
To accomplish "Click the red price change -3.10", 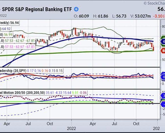I will pos(158,16).
